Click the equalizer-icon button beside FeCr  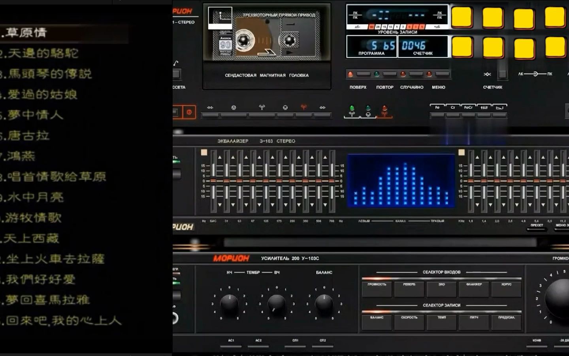[484, 115]
